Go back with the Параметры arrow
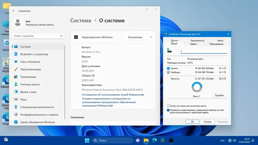 [13, 11]
